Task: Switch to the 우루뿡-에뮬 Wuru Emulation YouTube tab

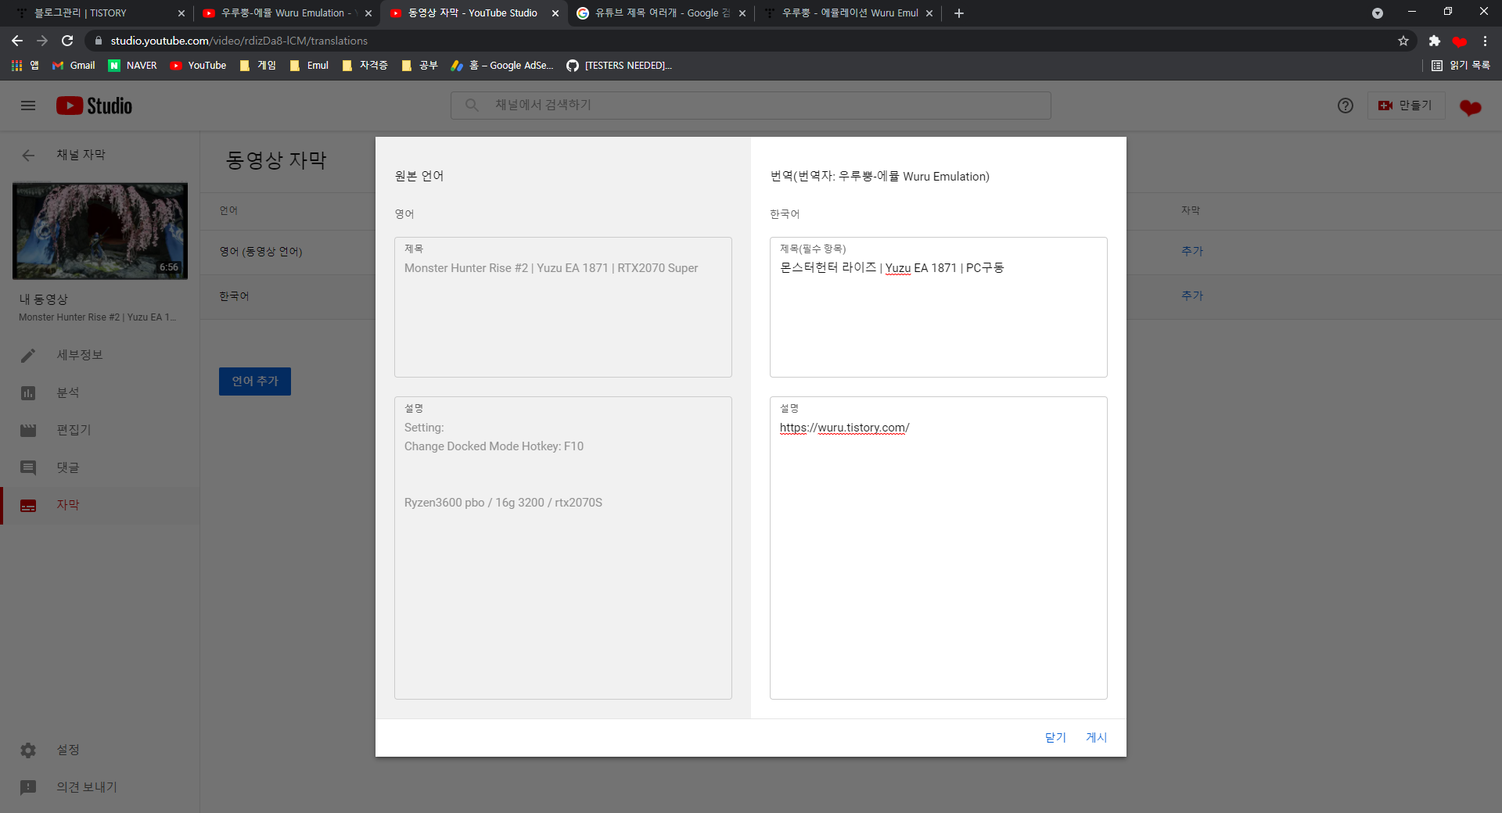Action: click(x=286, y=13)
